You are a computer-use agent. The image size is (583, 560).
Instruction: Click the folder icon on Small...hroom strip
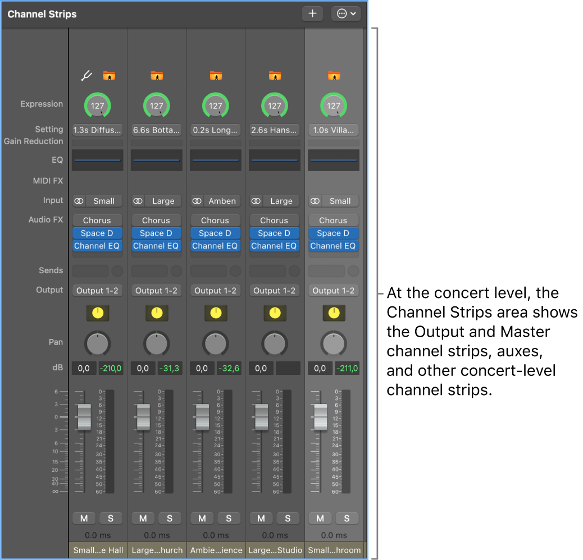tap(334, 76)
